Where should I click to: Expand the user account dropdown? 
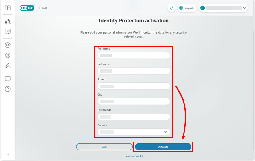click(223, 8)
